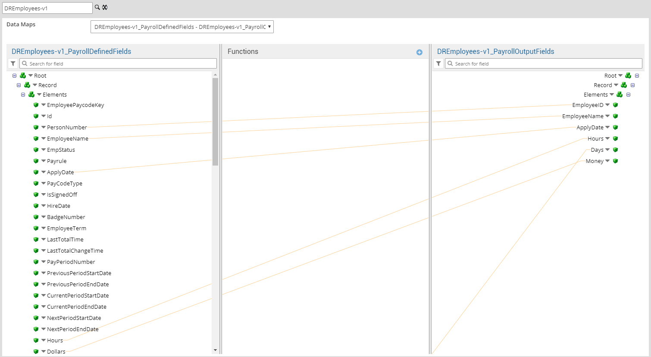This screenshot has width=651, height=357.
Task: Click the Functions panel header
Action: (x=243, y=51)
